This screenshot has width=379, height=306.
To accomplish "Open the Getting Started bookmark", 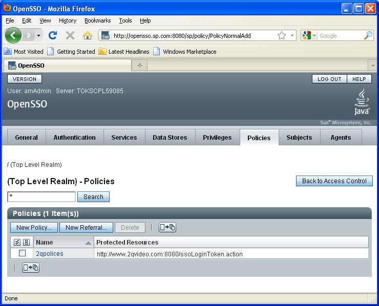I will 71,52.
